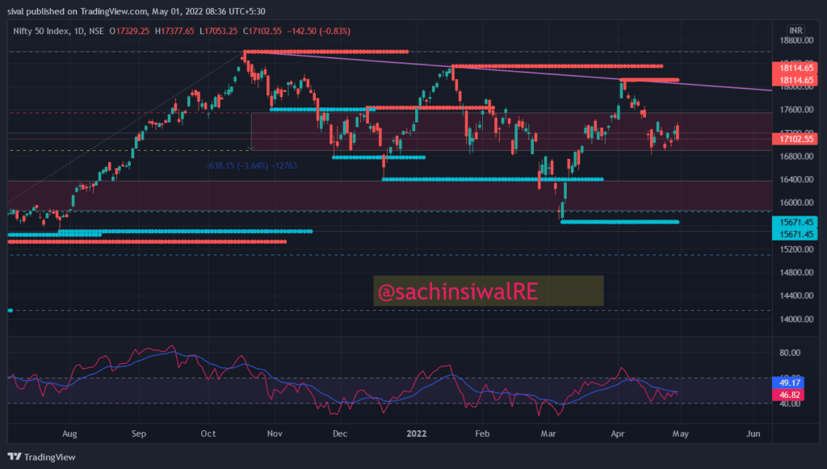Click the 16400.00 price axis label
827x469 pixels.
796,180
